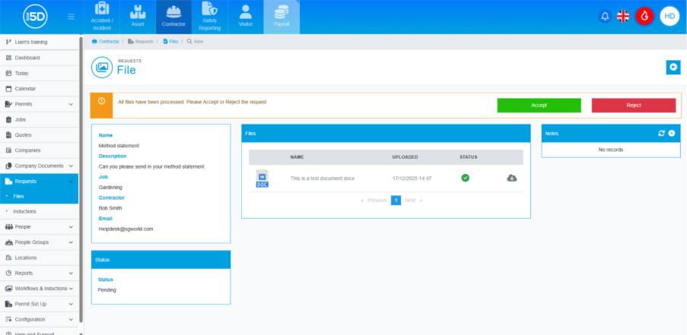This screenshot has width=687, height=335.
Task: Click the blue back arrow button
Action: (x=673, y=68)
